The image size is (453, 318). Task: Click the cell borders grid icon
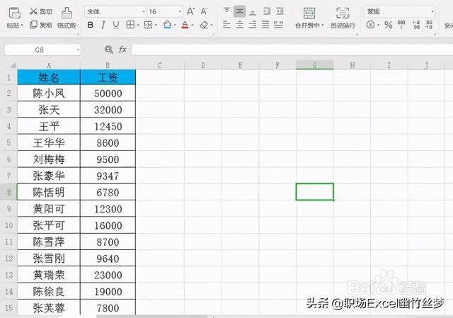click(x=130, y=25)
